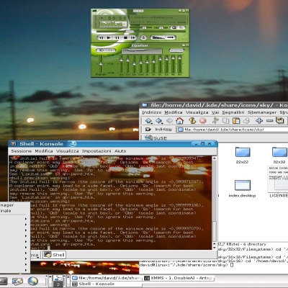Screen dimensions: 288x288
Task: Click the XMMS balance slider
Action: [161, 28]
